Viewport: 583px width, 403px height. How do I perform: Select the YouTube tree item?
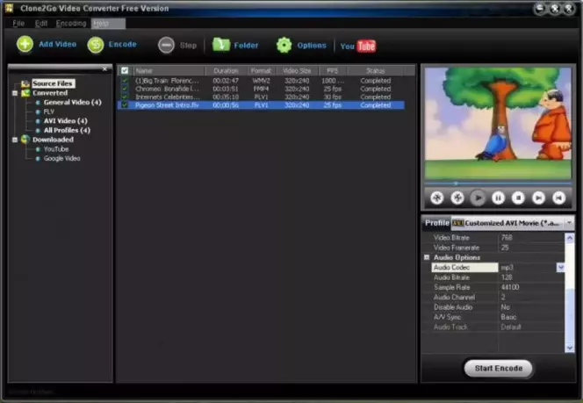point(56,149)
